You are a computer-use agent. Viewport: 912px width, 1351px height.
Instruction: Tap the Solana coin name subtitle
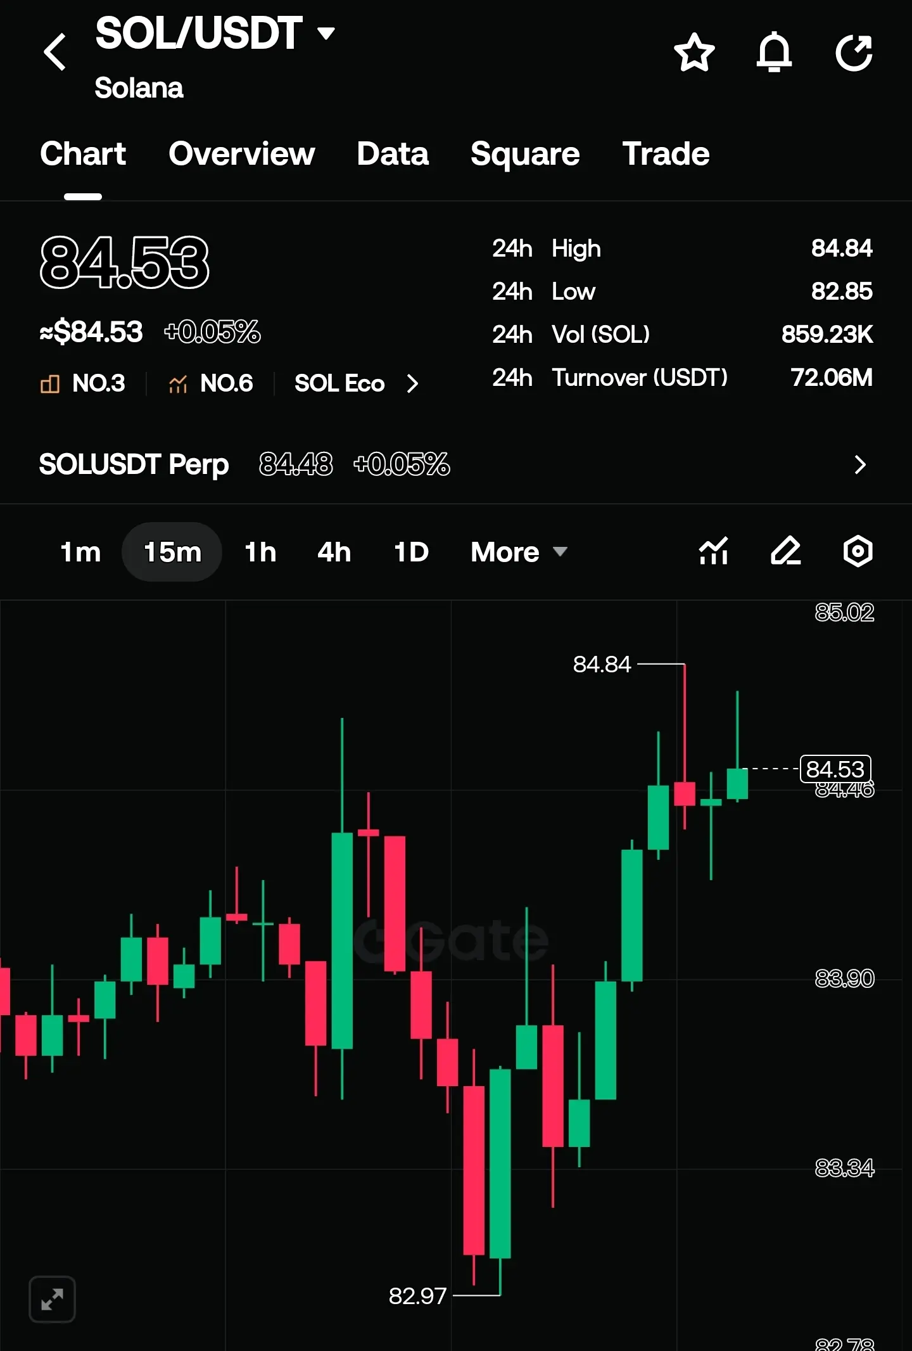(139, 88)
